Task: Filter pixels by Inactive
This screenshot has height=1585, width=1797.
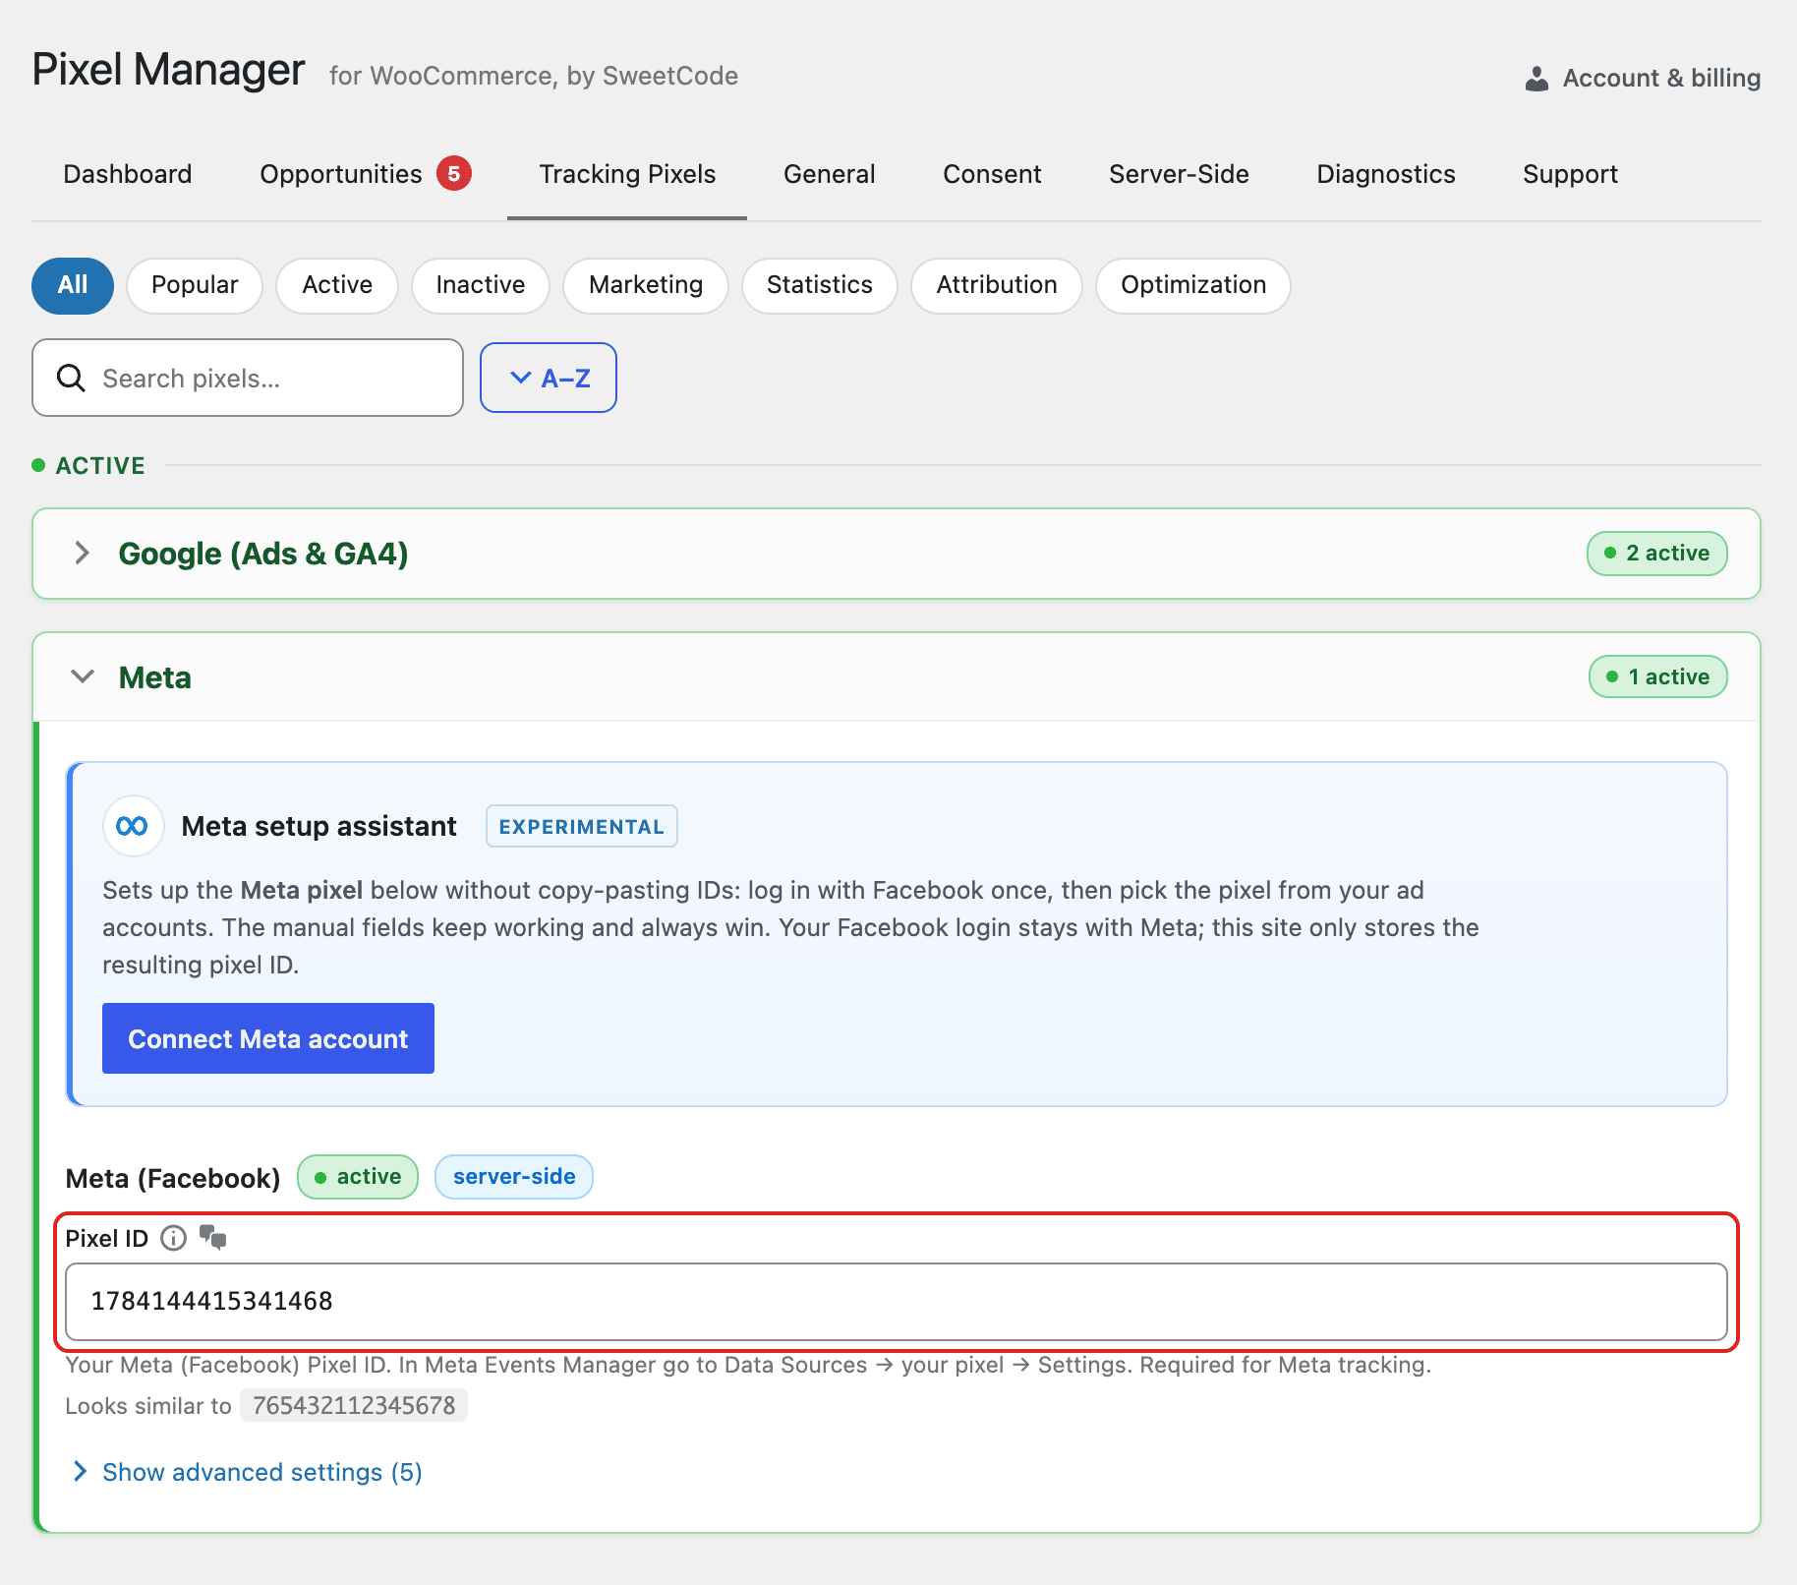Action: [481, 285]
